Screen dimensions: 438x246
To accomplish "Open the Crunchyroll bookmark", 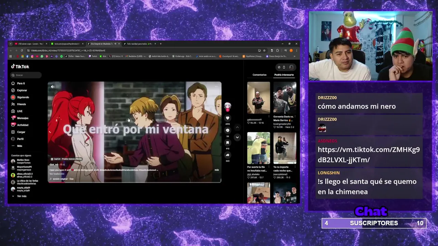I will [x=229, y=56].
